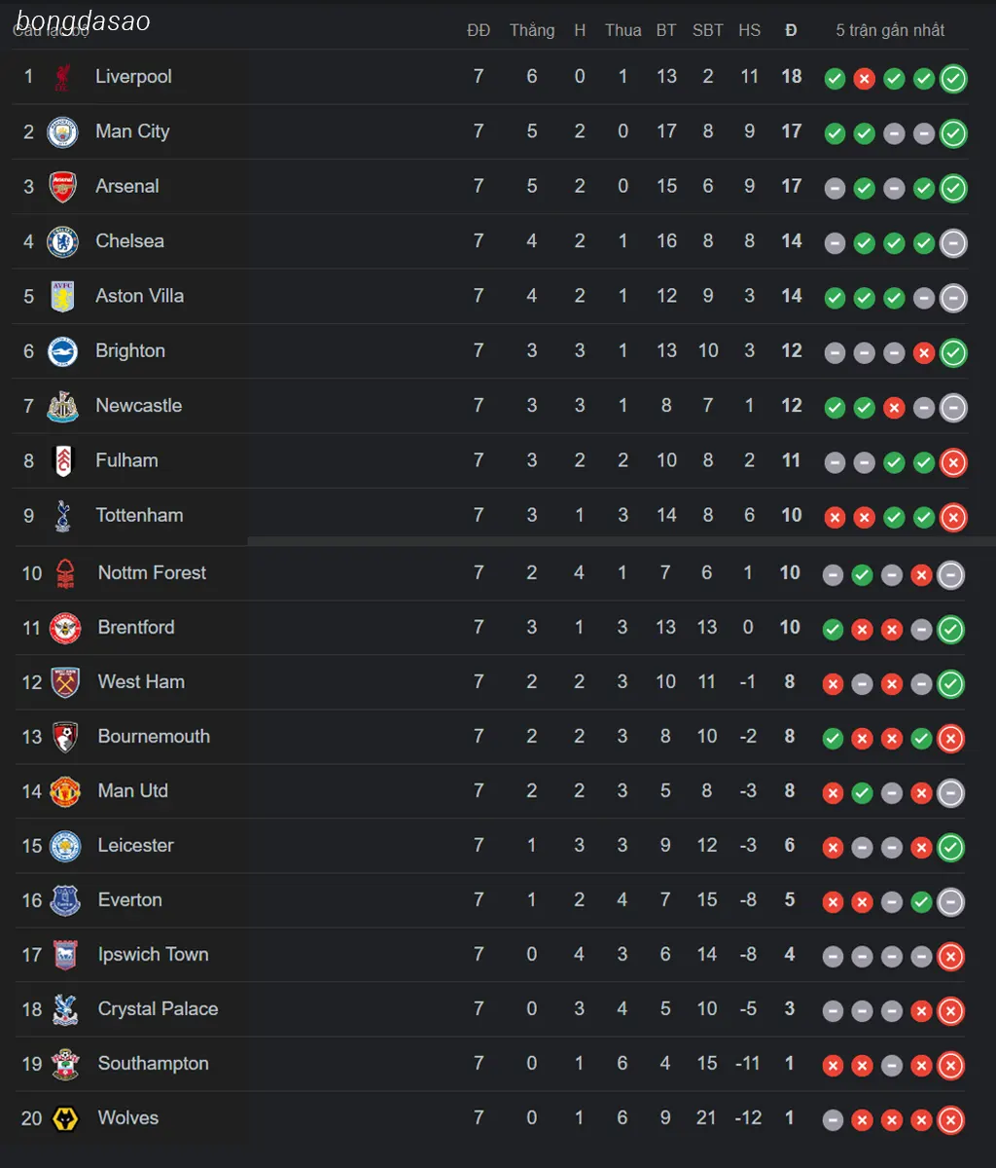Click the Arsenal club crest
Viewport: 996px width, 1168px height.
62,186
